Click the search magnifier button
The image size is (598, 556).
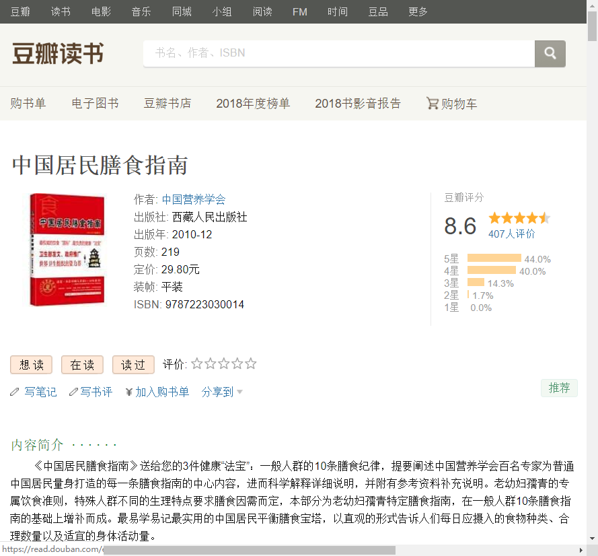550,53
